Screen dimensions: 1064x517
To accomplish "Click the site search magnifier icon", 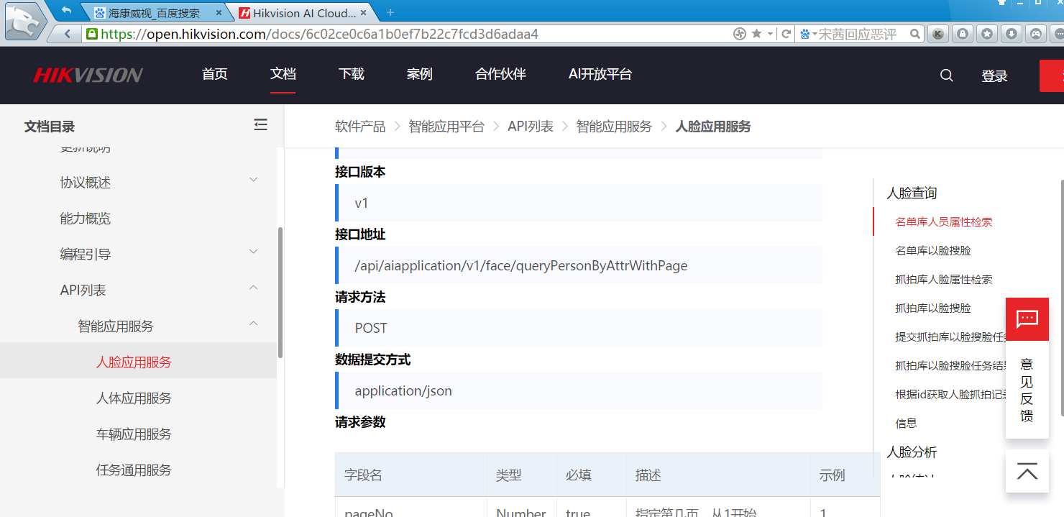I will pos(947,76).
